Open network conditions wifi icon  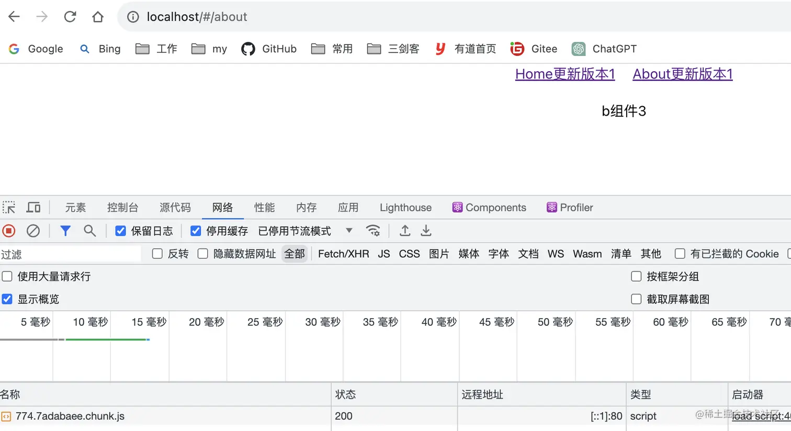point(373,231)
